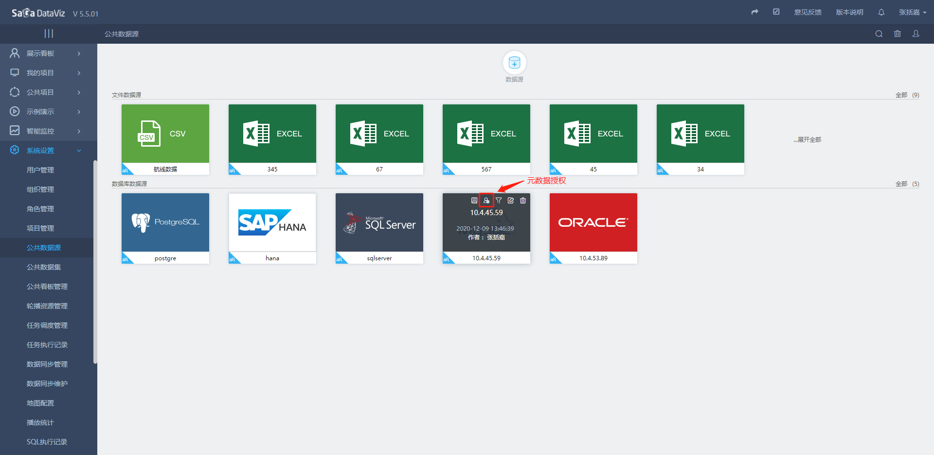Click the search icon in breadcrumb bar
This screenshot has width=934, height=455.
879,34
